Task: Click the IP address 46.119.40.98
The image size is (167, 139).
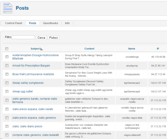Action: 158,57
